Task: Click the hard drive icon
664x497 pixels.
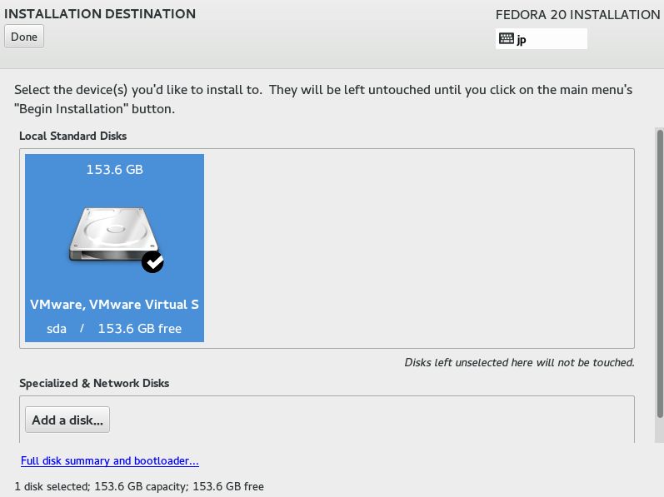Action: pyautogui.click(x=114, y=234)
